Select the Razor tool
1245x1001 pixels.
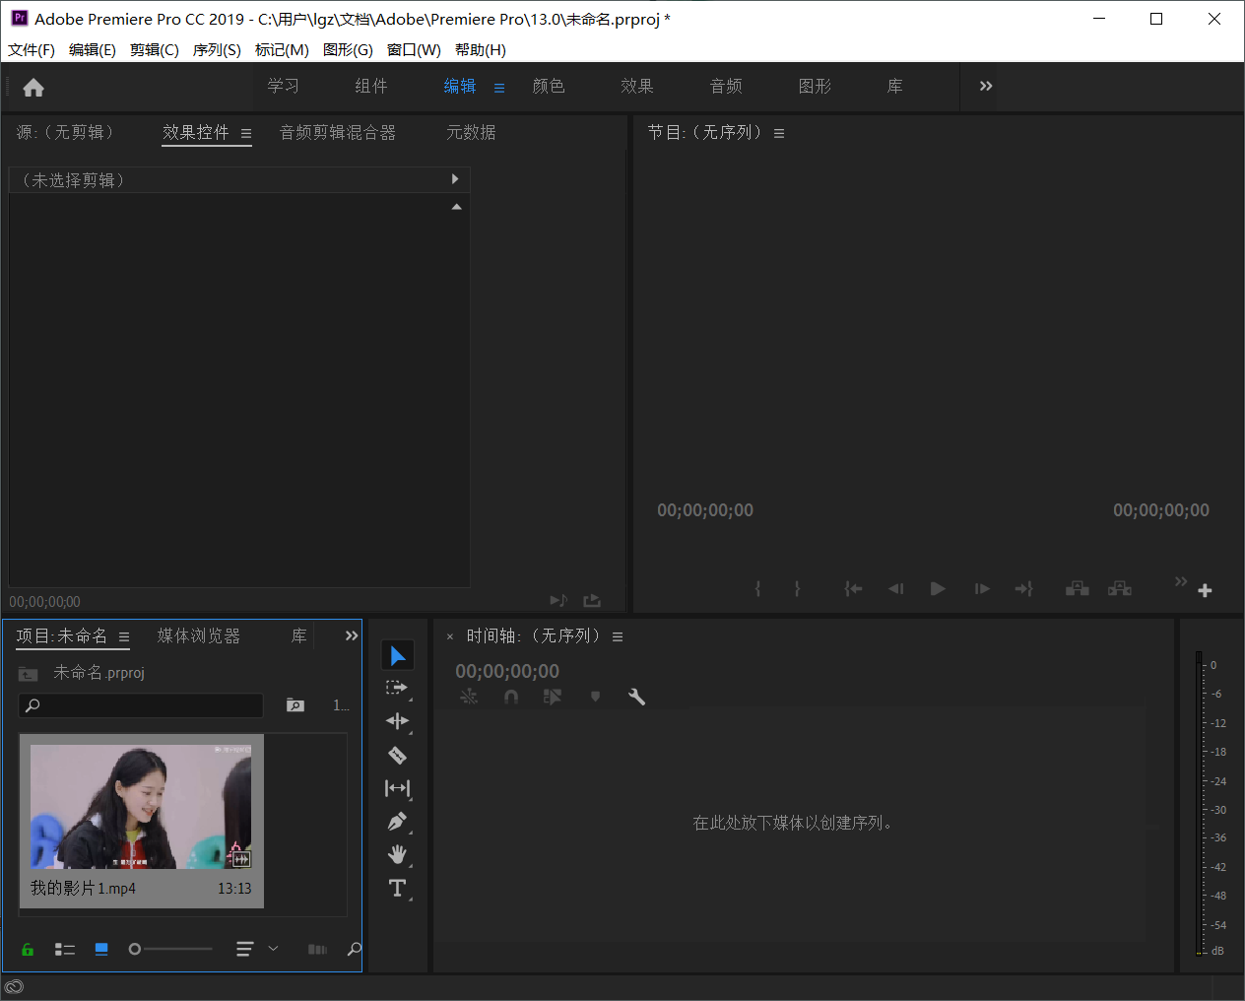(398, 755)
